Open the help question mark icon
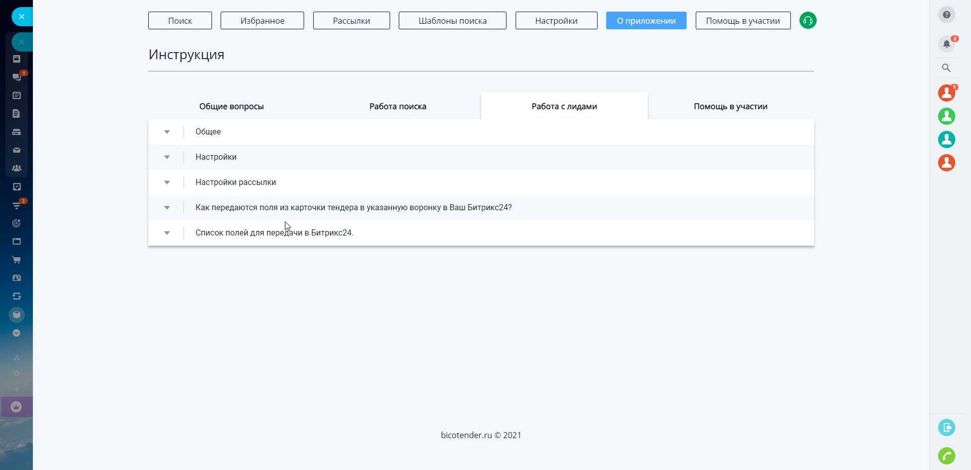This screenshot has height=470, width=971. [x=946, y=15]
